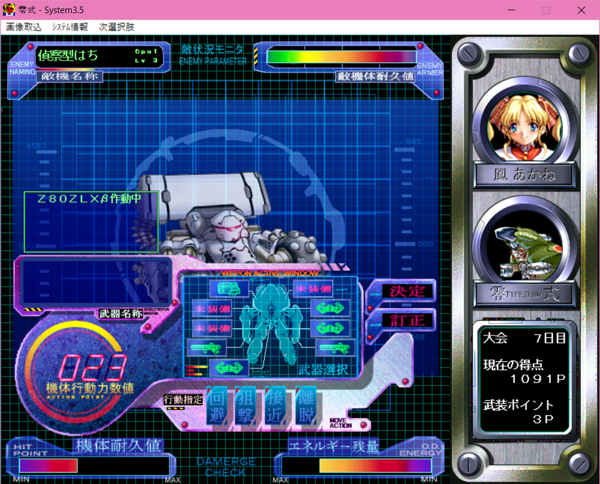Click the 鳳 あかね pilot portrait
This screenshot has width=600, height=484.
pyautogui.click(x=524, y=127)
